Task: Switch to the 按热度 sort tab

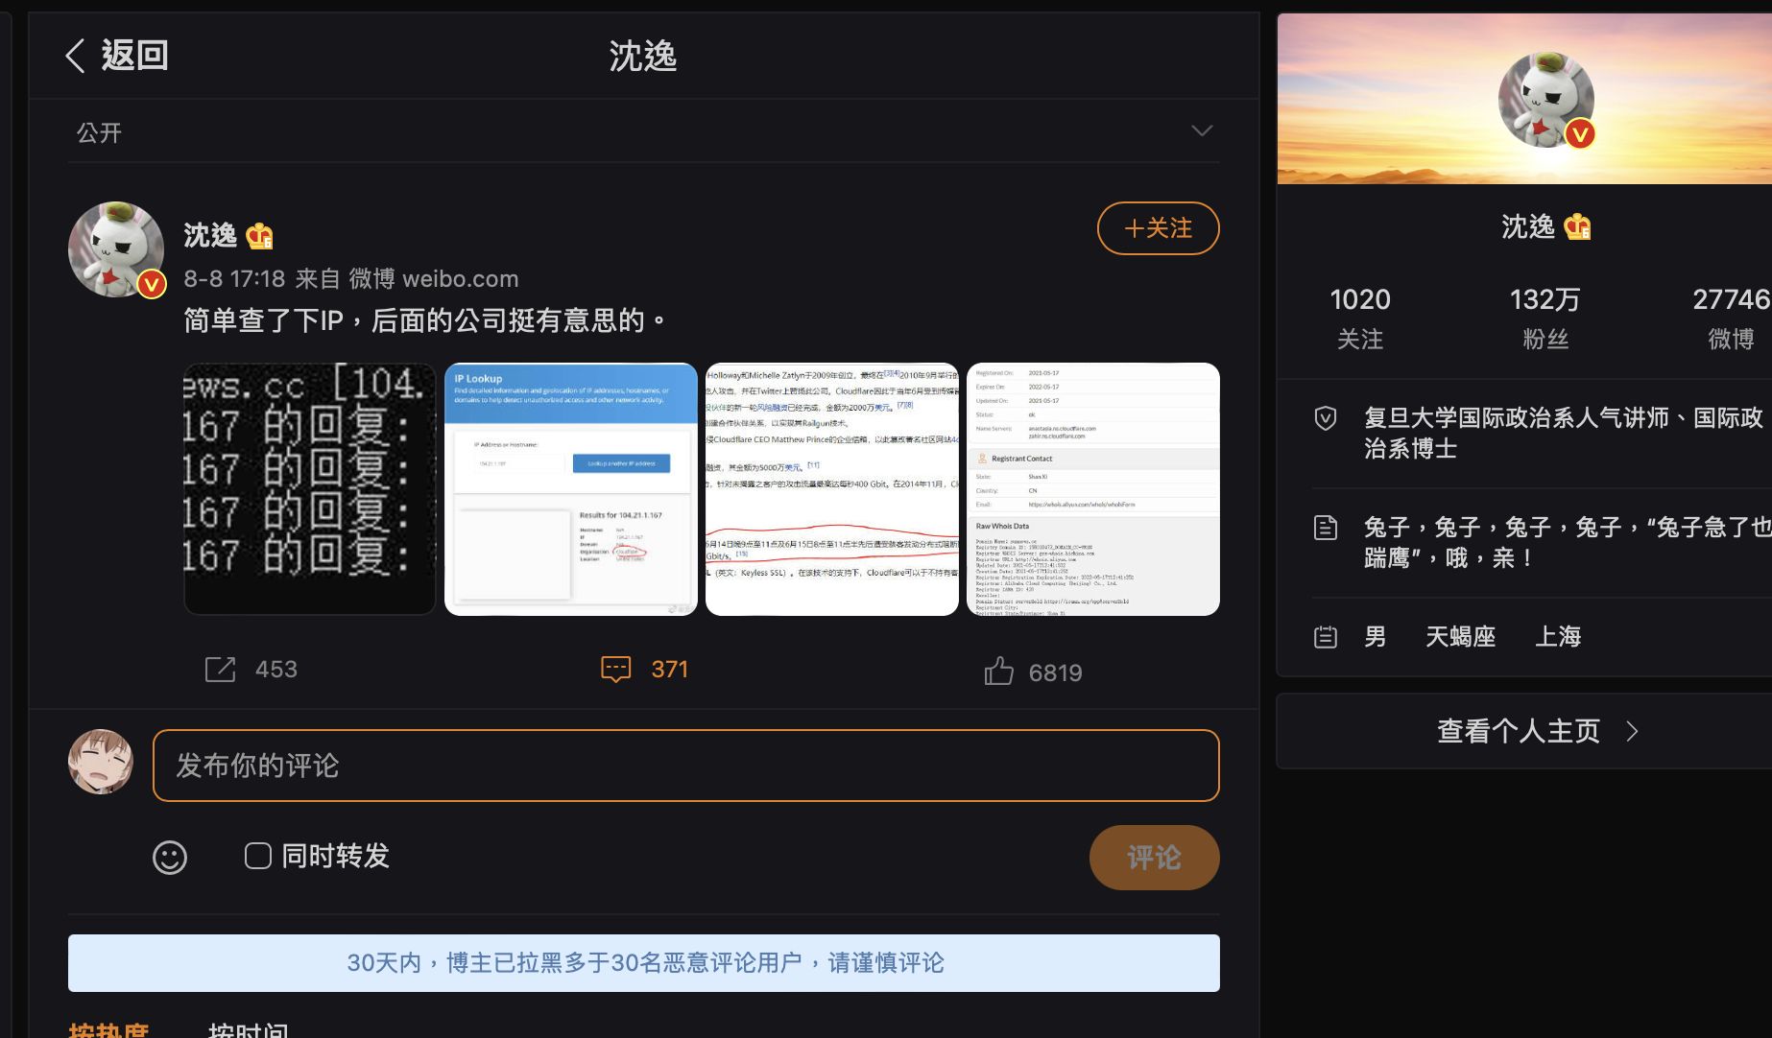Action: point(108,1030)
